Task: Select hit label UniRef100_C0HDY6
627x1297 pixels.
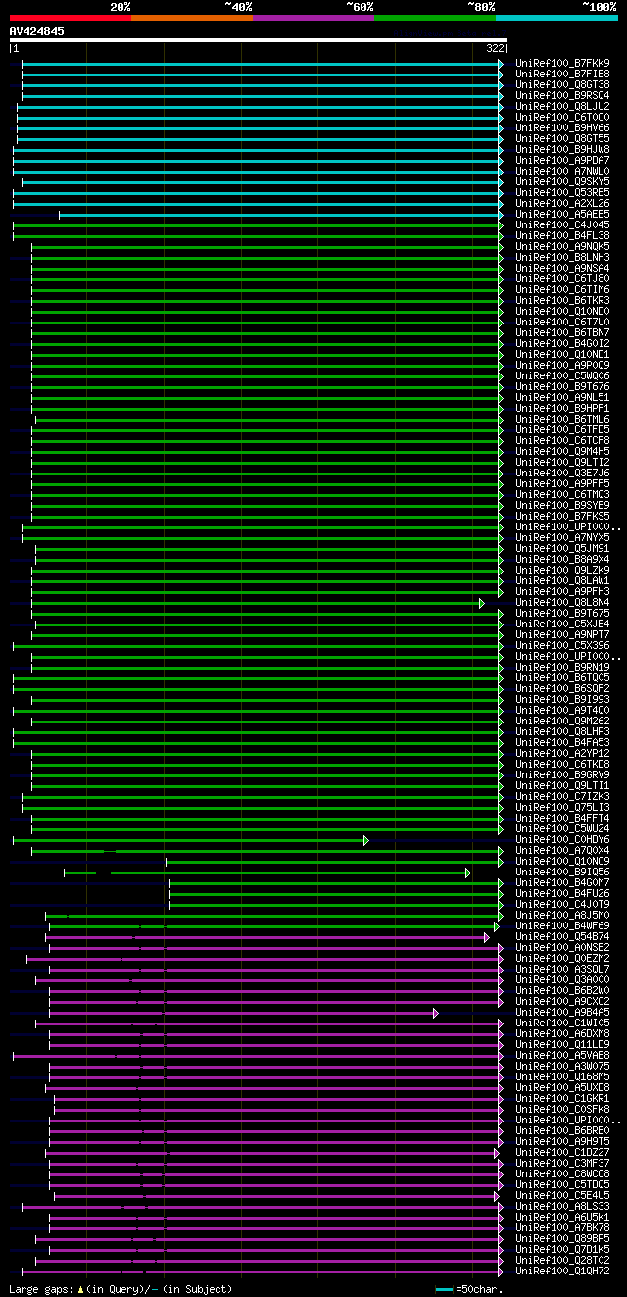Action: click(x=562, y=840)
